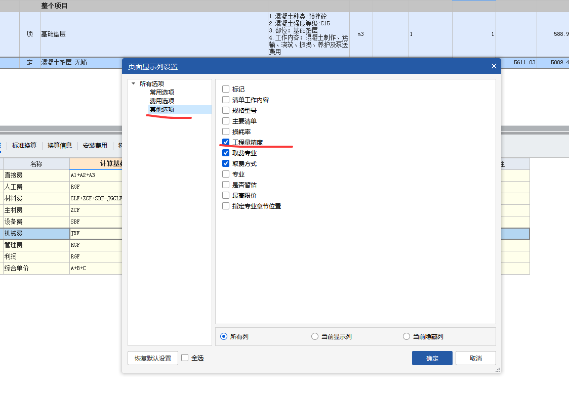Confirm with the 确定 button
569x394 pixels.
point(432,358)
